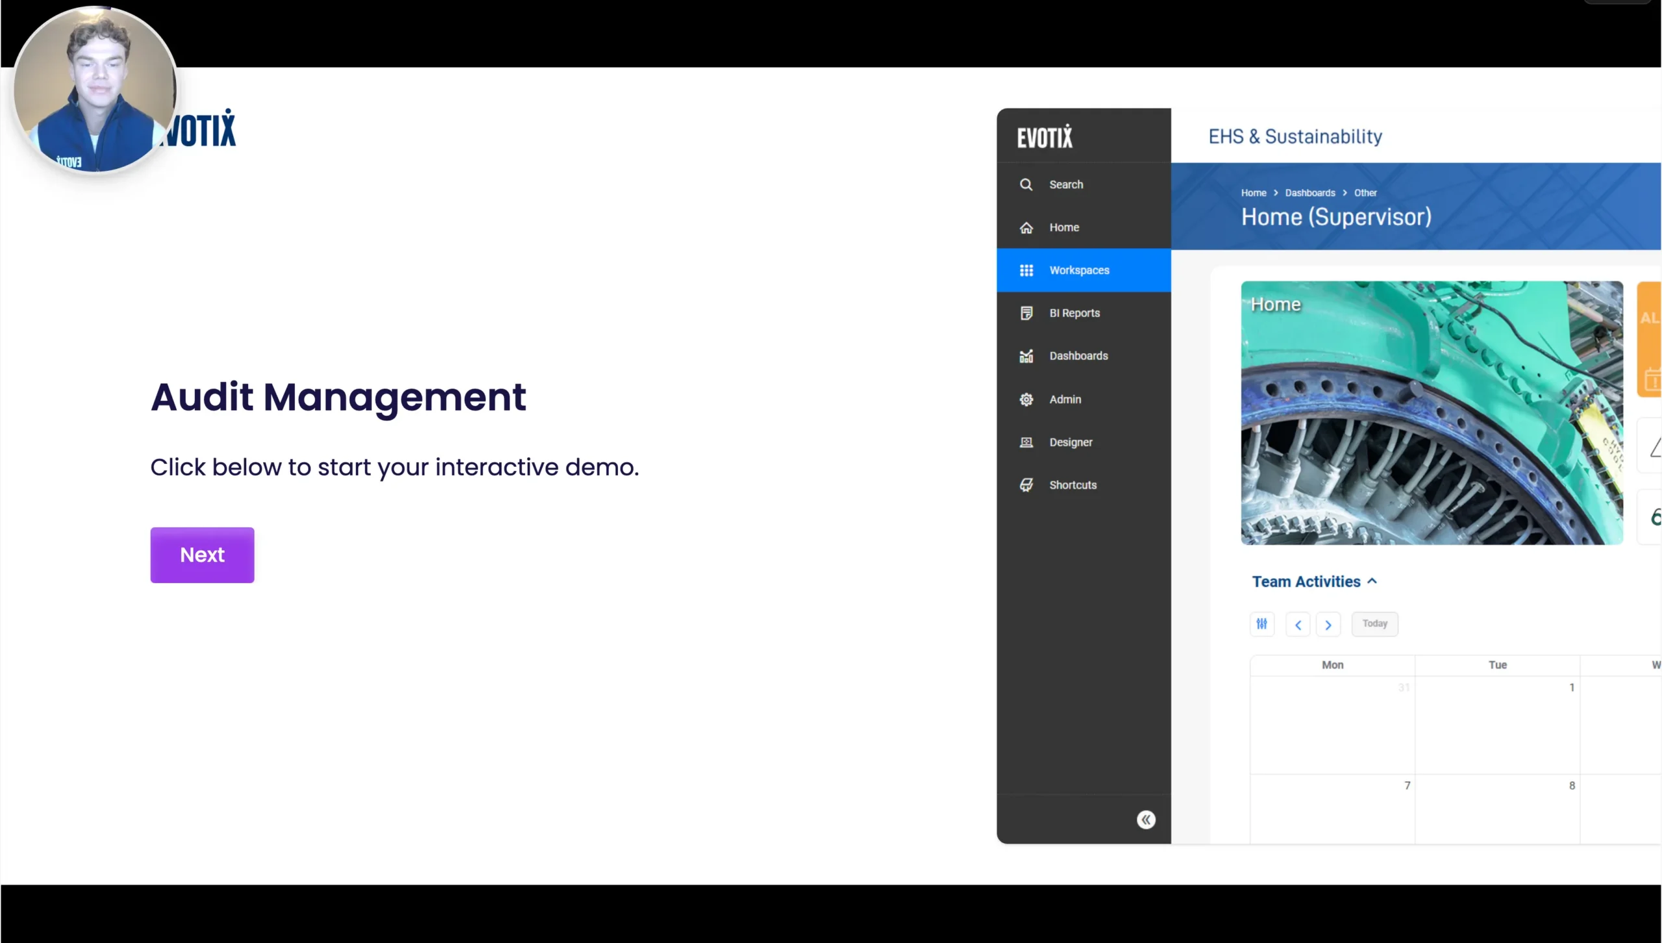This screenshot has width=1662, height=943.
Task: Click the Today calendar button
Action: point(1374,623)
